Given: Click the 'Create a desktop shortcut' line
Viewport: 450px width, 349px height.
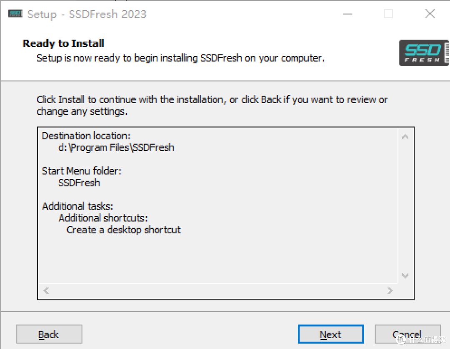Looking at the screenshot, I should [x=124, y=230].
